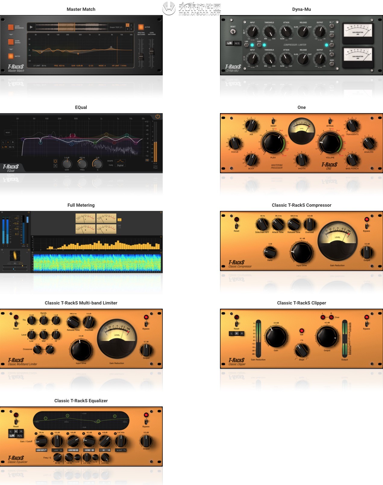Click the Gain knob on EQual
This screenshot has width=383, height=485.
pos(67,164)
